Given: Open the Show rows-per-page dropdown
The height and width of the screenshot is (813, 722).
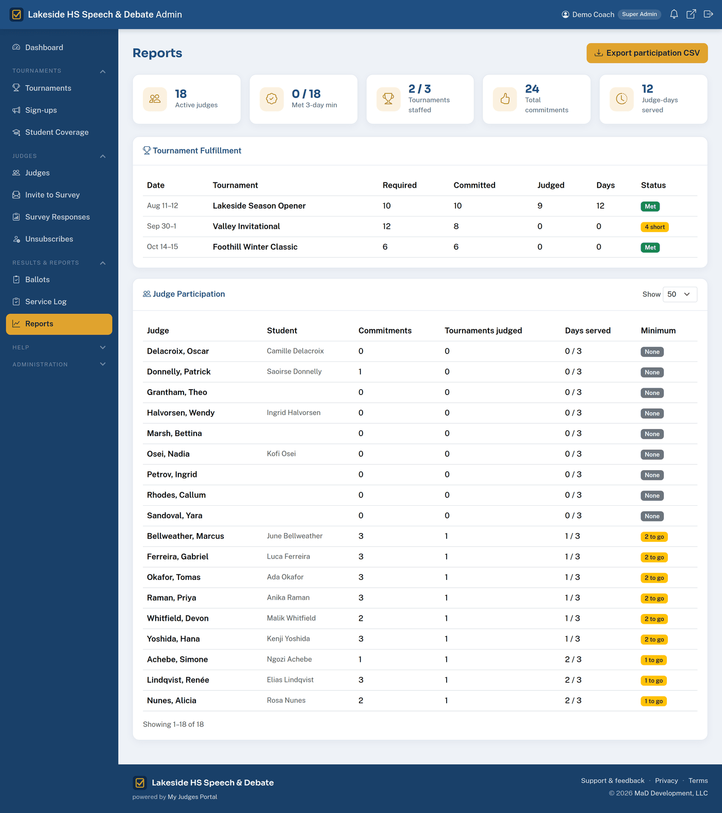Looking at the screenshot, I should point(680,294).
